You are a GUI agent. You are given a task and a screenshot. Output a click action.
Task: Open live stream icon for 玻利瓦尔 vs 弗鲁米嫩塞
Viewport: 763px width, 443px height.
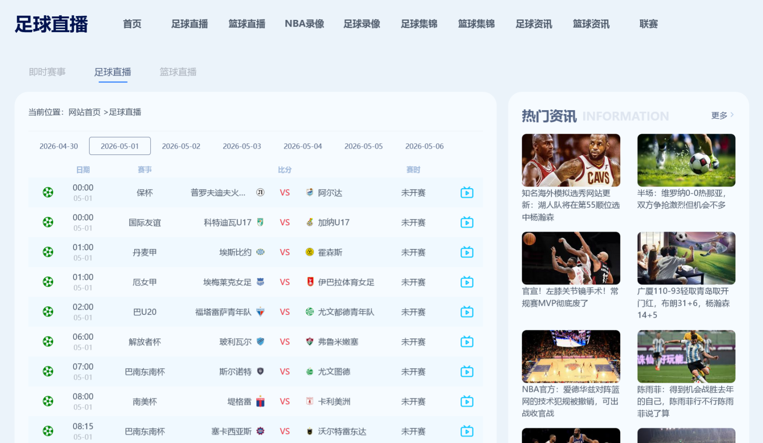pos(467,342)
